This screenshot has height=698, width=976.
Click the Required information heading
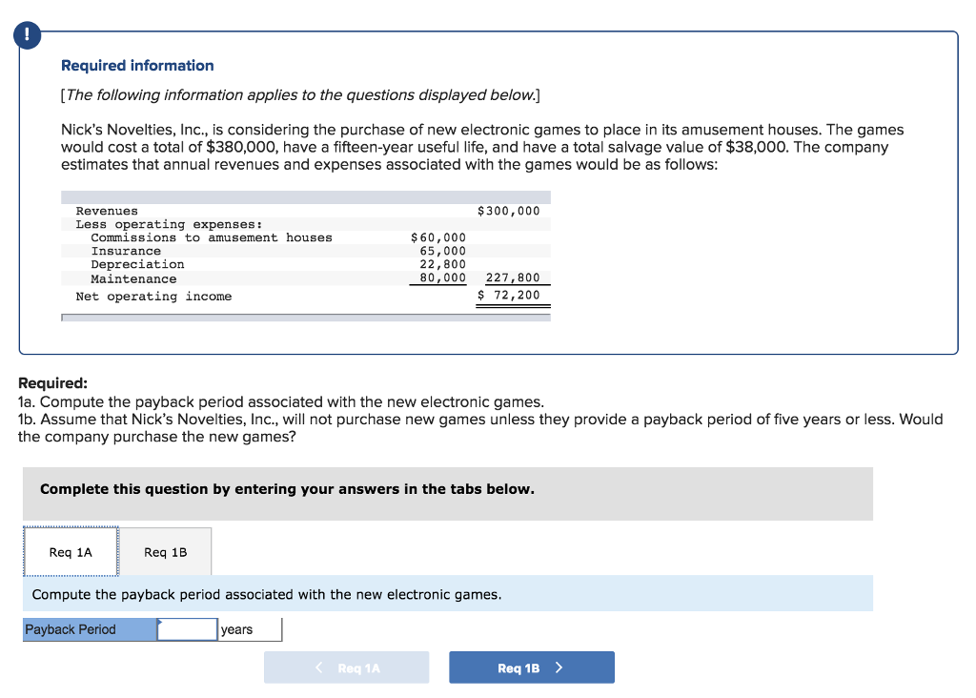point(137,66)
